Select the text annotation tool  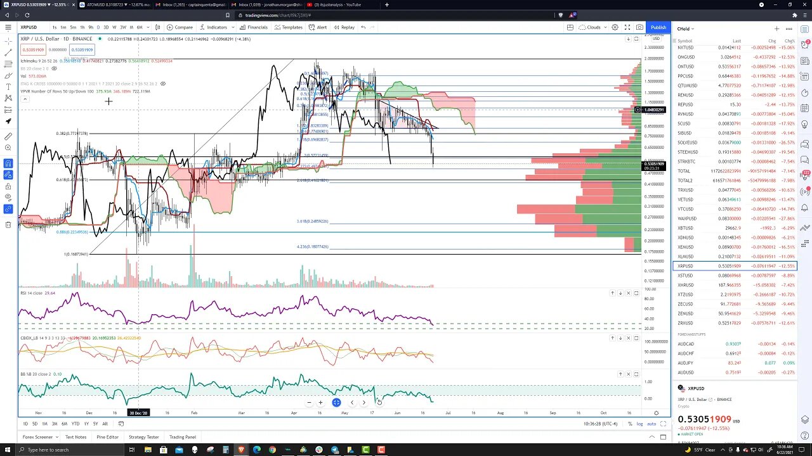tap(8, 87)
